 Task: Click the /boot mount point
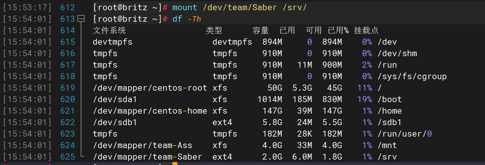tap(390, 99)
